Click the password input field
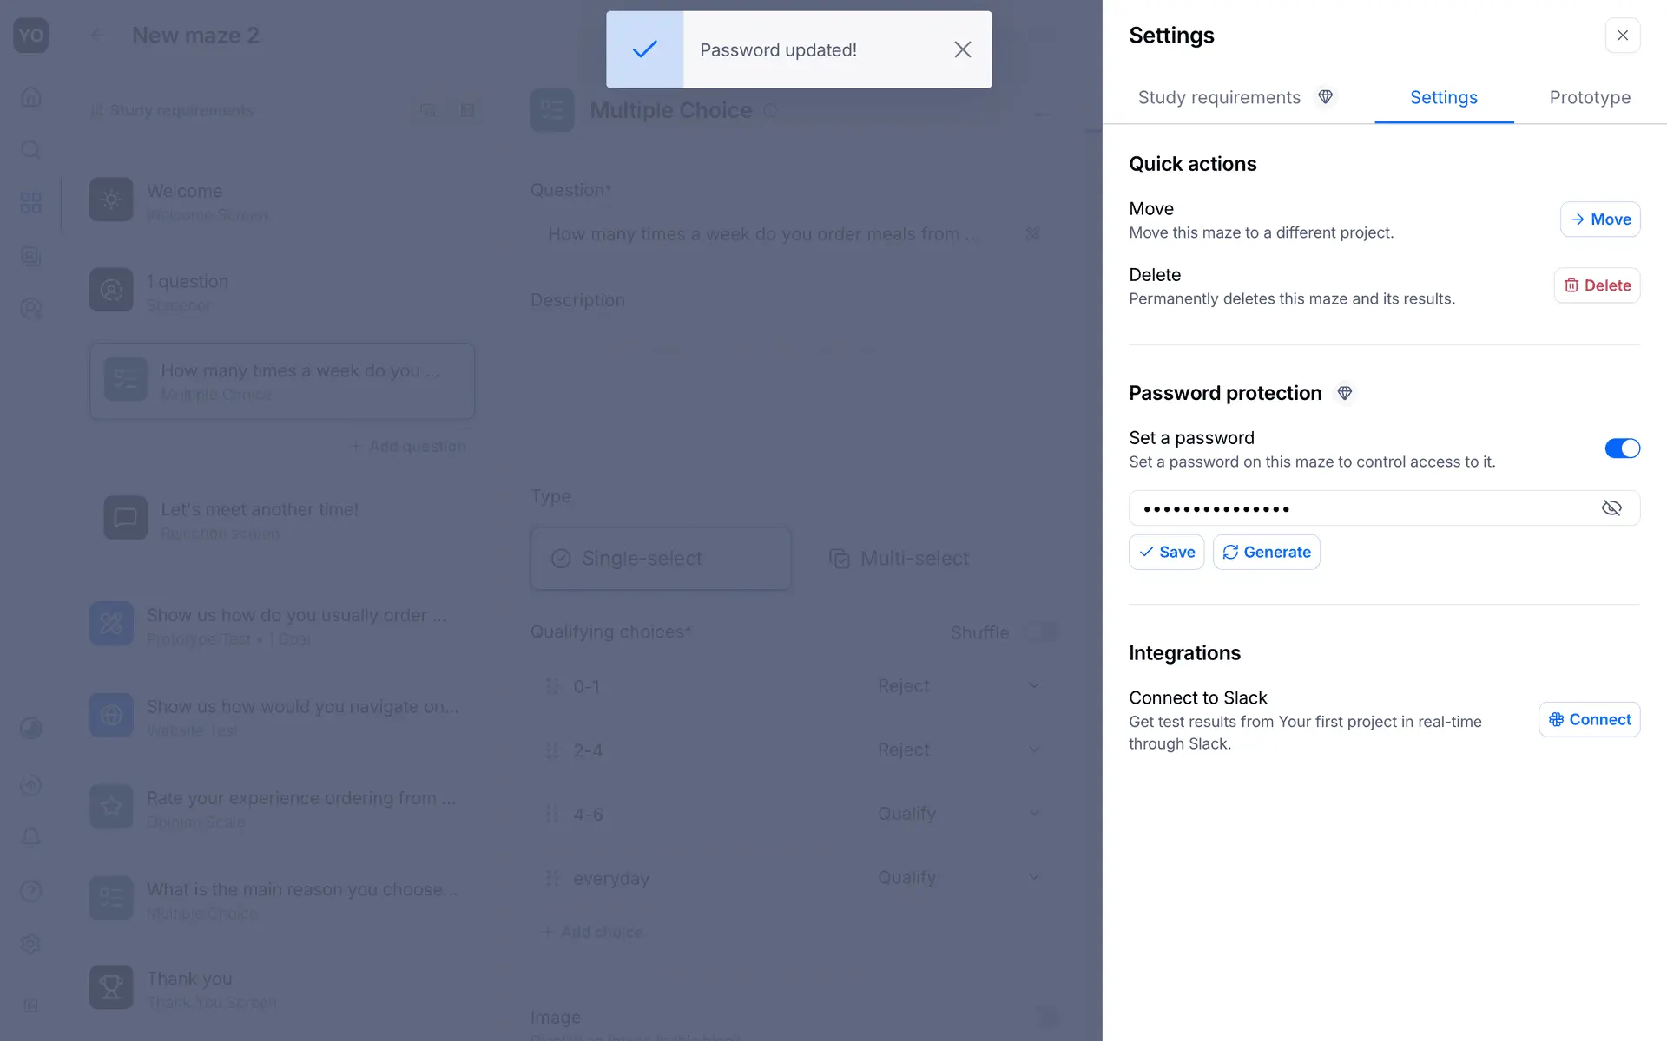Screen dimensions: 1667x1041 [1363, 508]
